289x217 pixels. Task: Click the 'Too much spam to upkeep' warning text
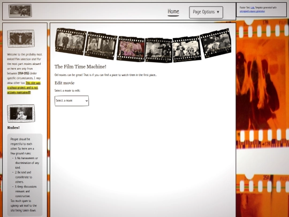point(24,206)
